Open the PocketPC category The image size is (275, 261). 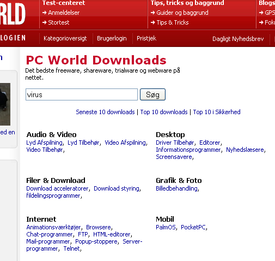(193, 227)
